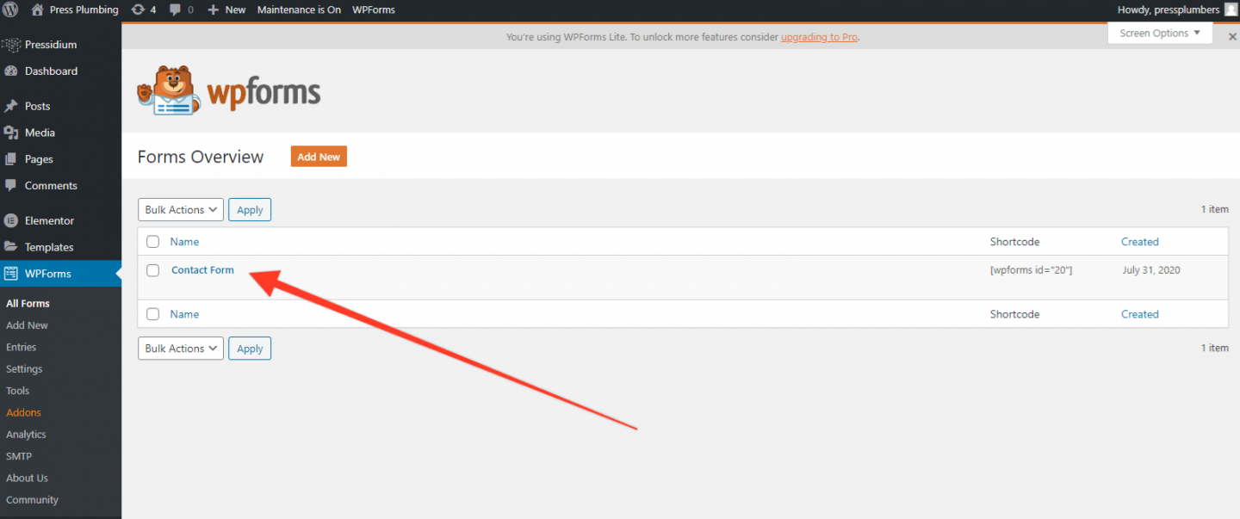Image resolution: width=1240 pixels, height=519 pixels.
Task: Sort by Created in table footer
Action: pos(1140,314)
